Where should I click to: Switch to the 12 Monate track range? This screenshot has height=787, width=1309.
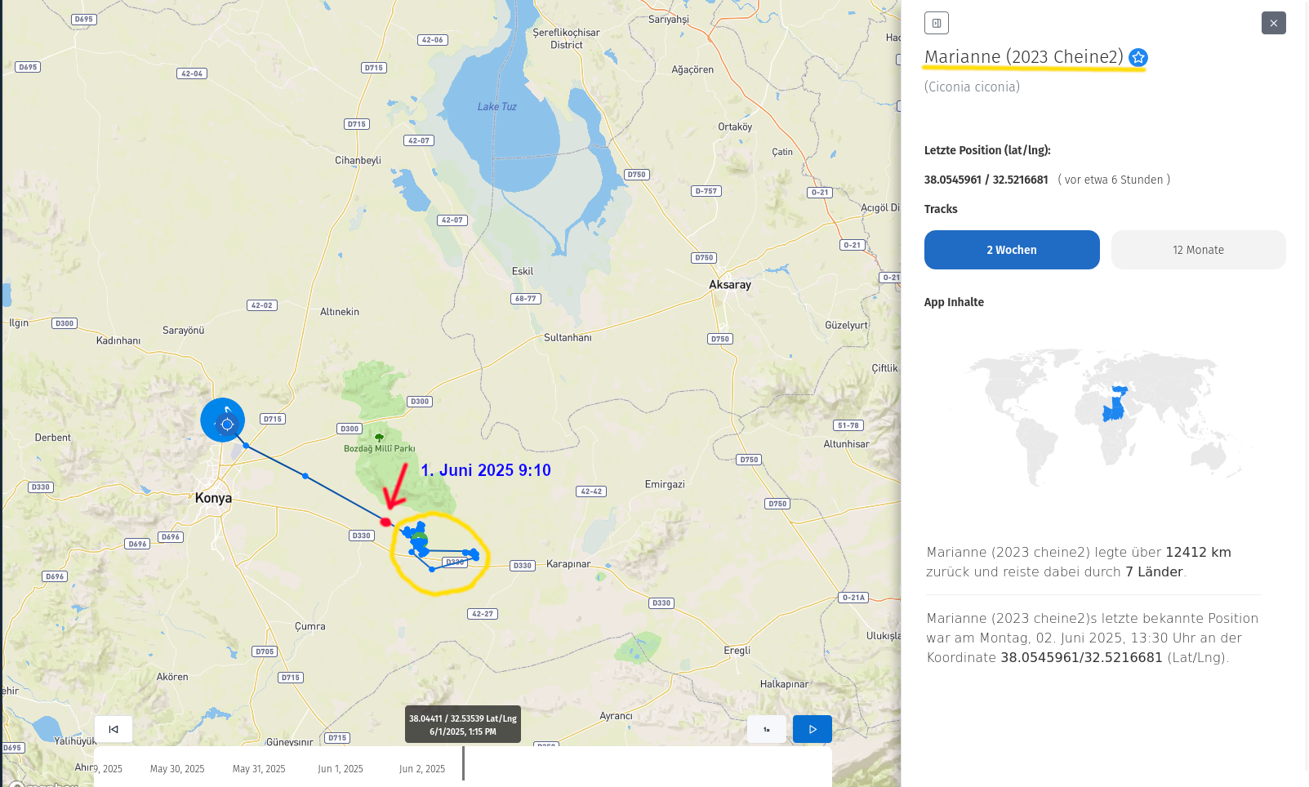1198,250
